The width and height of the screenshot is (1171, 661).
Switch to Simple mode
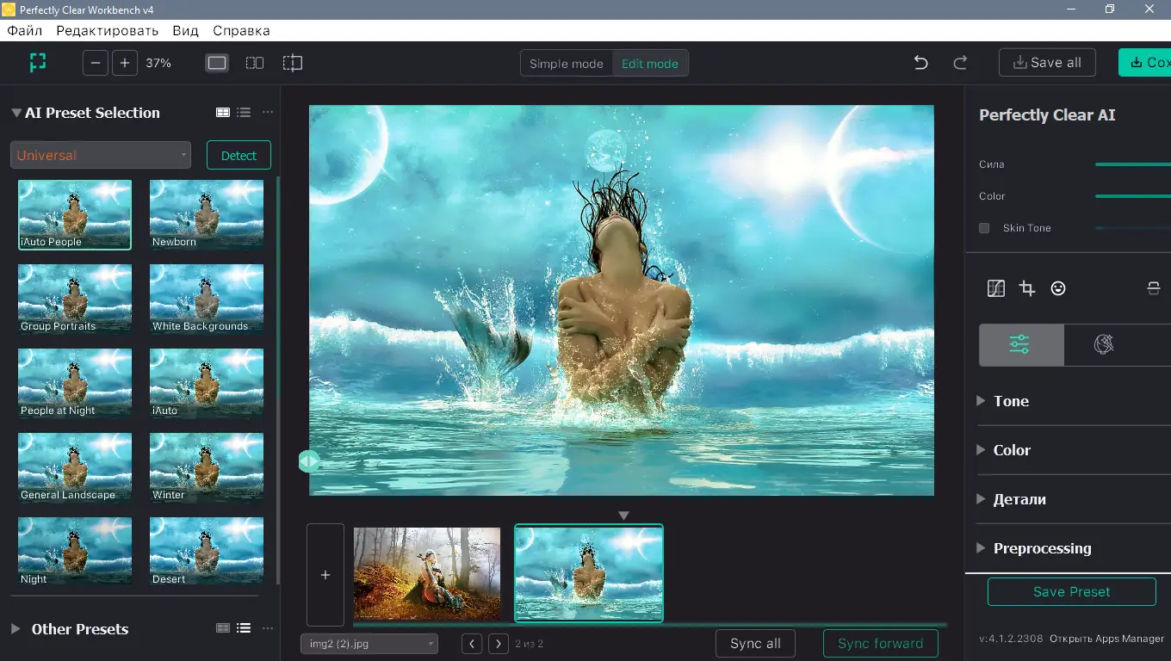pos(567,63)
